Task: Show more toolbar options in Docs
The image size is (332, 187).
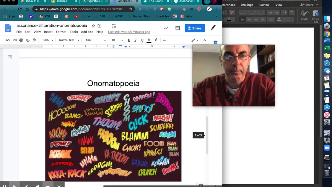Action: pos(164,40)
